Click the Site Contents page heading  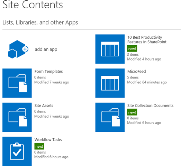(x=33, y=4)
